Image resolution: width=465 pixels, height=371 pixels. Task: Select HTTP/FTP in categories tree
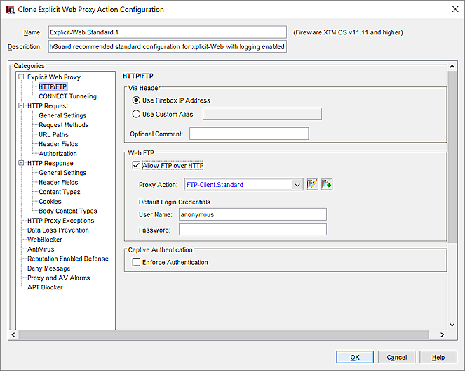pos(53,86)
